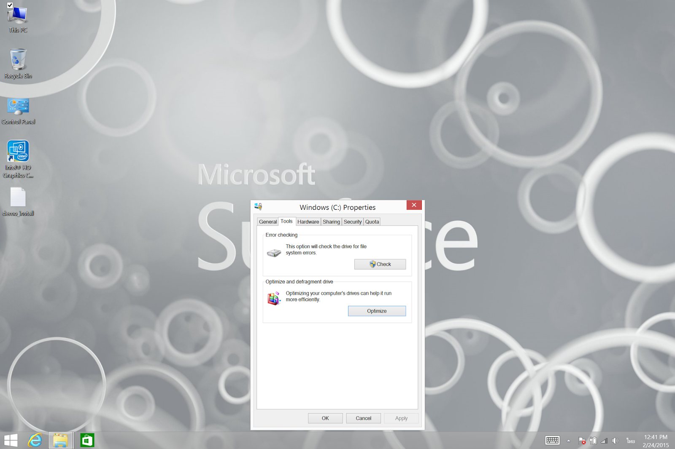Show hidden tray icons arrow
Screen dimensions: 675x449
[569, 441]
